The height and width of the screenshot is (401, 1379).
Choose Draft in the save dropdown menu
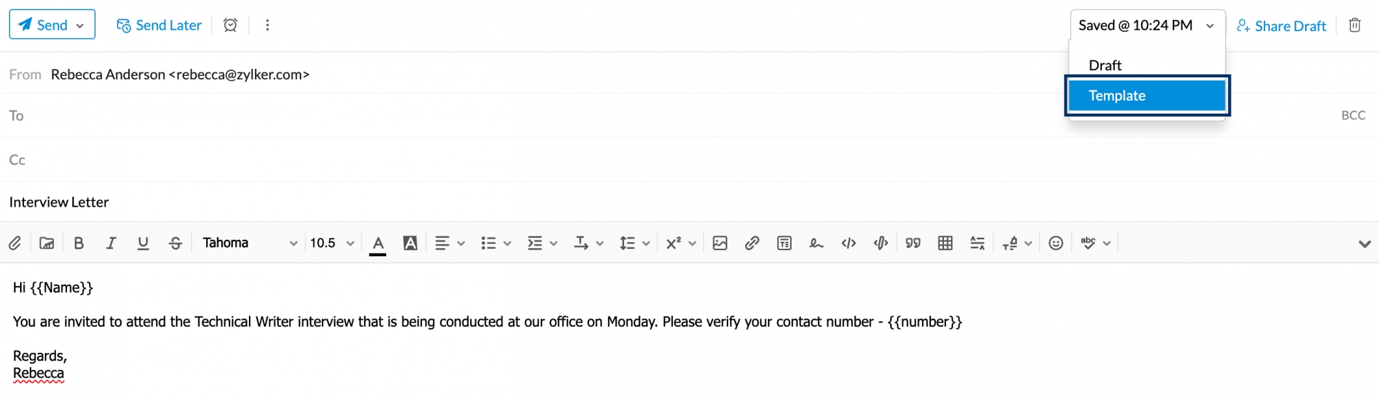(x=1105, y=65)
